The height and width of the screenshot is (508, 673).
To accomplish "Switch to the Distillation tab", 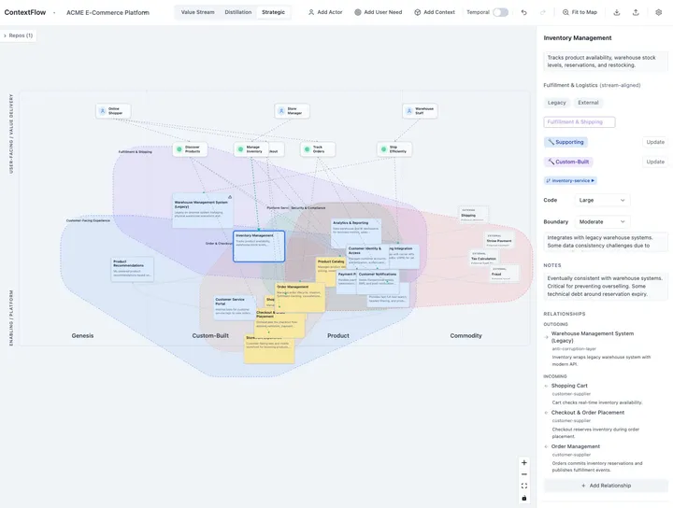I will click(x=237, y=12).
